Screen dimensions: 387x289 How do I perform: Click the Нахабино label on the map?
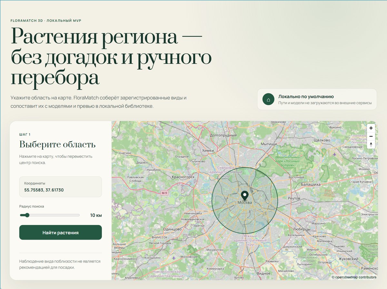pos(154,170)
